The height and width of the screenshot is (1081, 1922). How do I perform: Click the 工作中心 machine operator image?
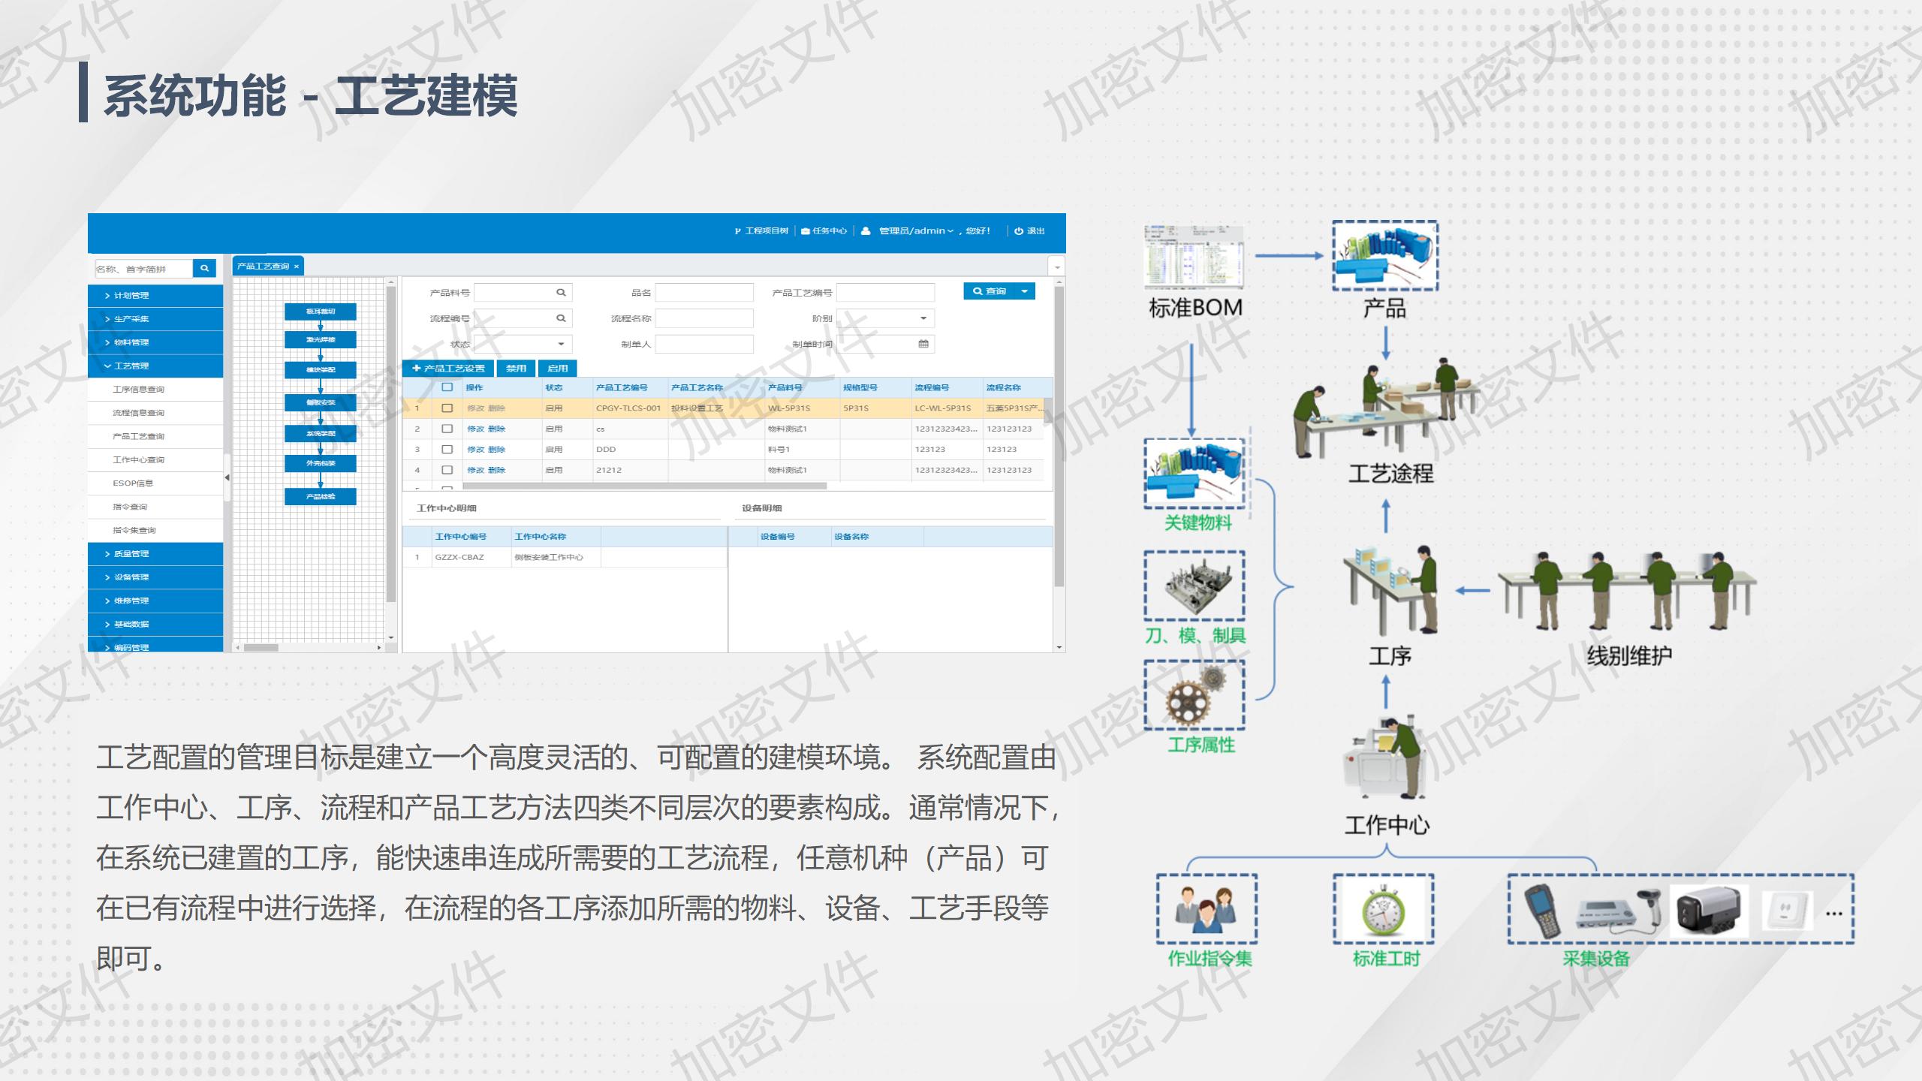[1386, 758]
